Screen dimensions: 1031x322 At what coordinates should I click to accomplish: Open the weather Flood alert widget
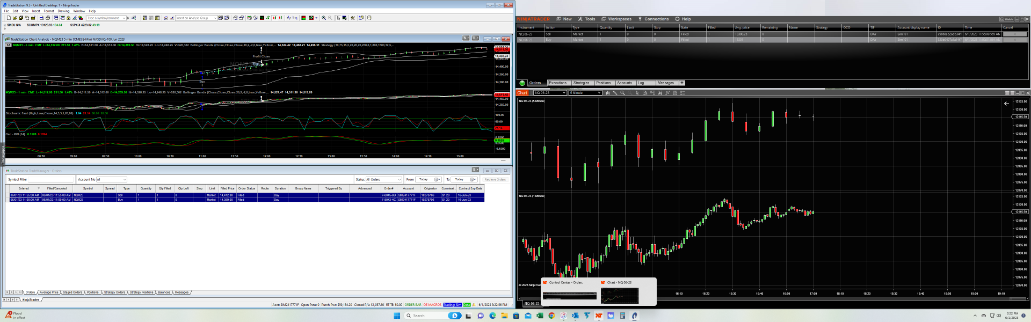click(x=15, y=316)
